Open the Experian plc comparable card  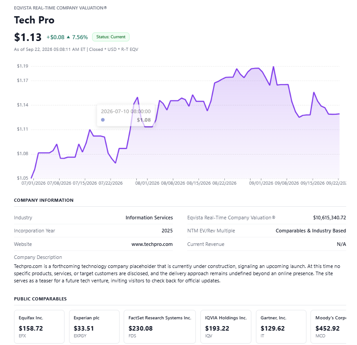[x=94, y=327]
